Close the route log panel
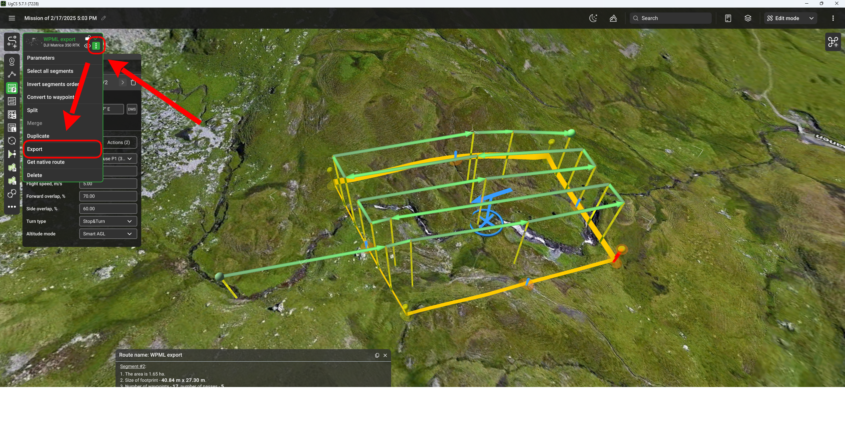 385,355
